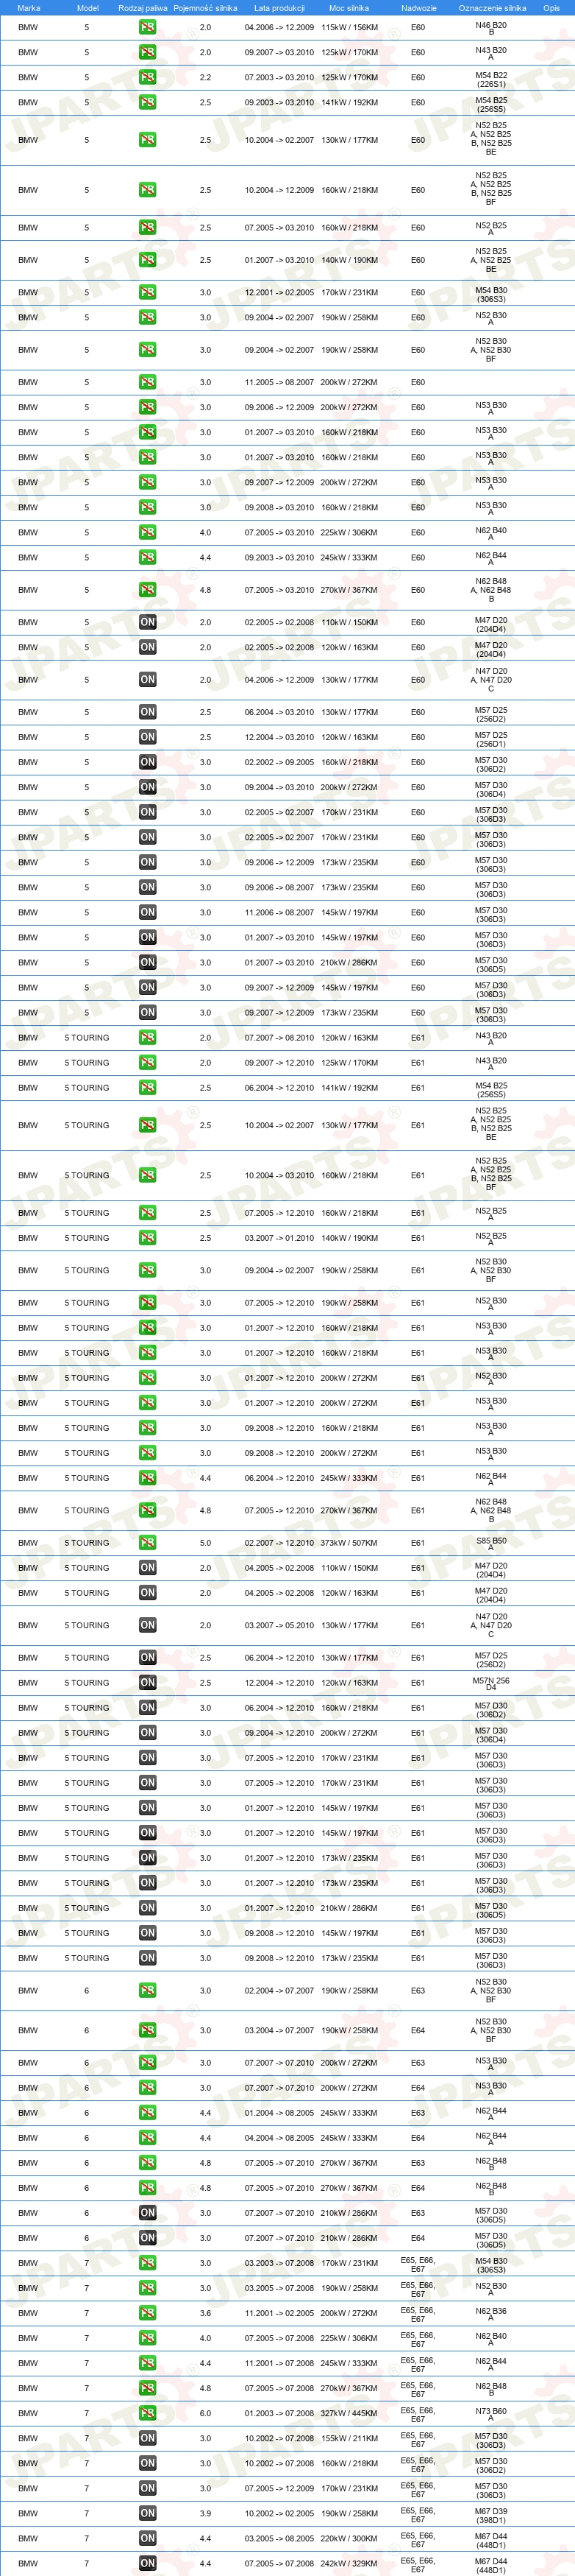Click the Oznaczenie silnika column header
The height and width of the screenshot is (2576, 575).
[x=492, y=8]
